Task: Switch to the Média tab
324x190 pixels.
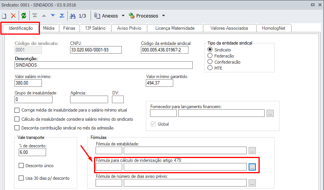Action: [49, 28]
